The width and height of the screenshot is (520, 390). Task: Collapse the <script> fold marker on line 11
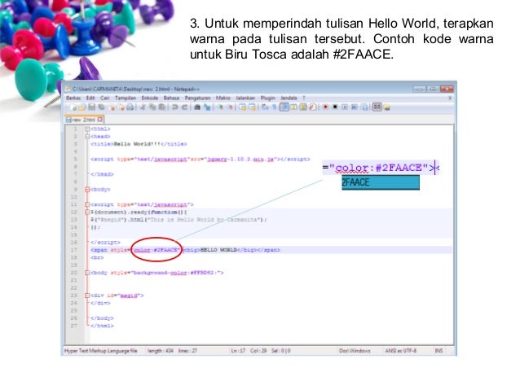87,205
